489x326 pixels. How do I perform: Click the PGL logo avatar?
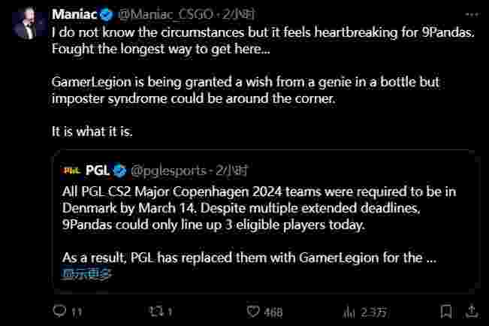coord(70,169)
